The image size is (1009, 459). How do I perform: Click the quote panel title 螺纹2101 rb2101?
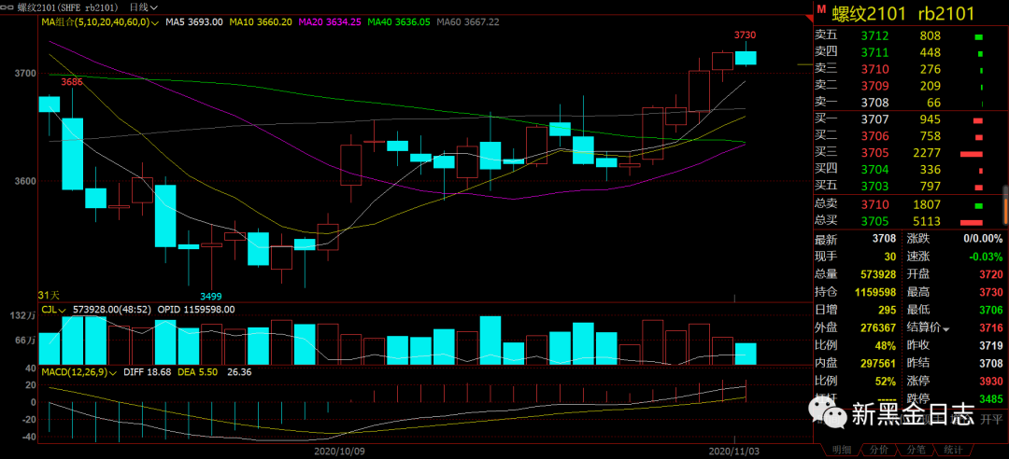pos(902,13)
